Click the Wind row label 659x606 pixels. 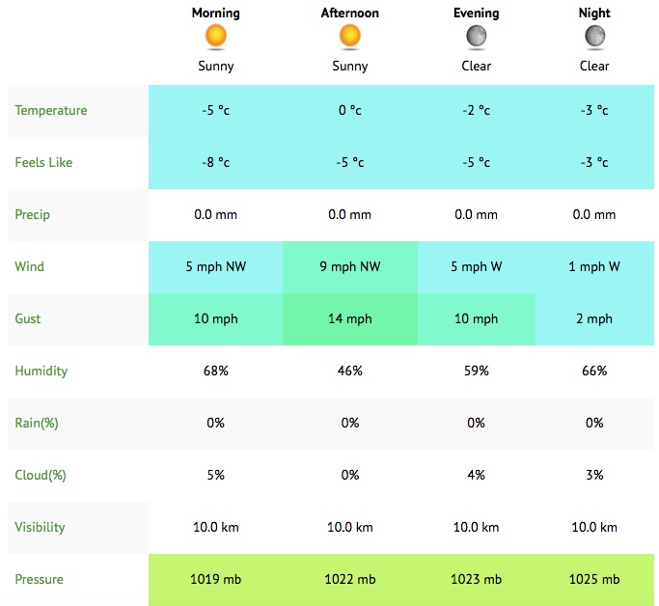pos(29,267)
